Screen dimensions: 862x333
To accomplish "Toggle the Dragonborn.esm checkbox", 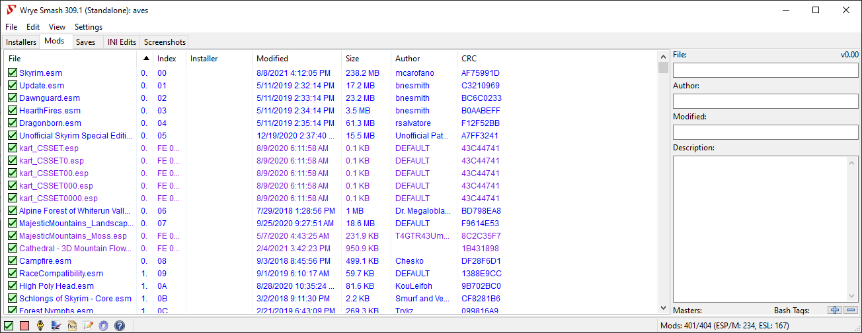I will tap(13, 123).
